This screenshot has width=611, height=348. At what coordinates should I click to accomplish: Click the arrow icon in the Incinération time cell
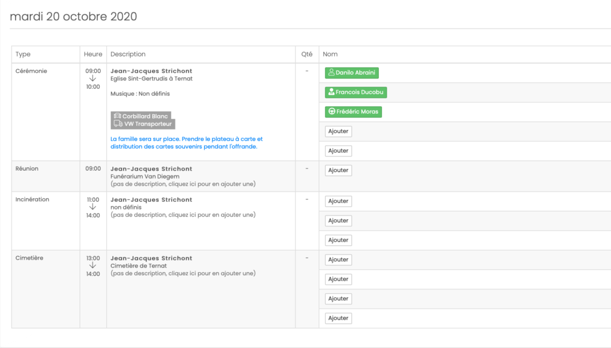point(92,207)
